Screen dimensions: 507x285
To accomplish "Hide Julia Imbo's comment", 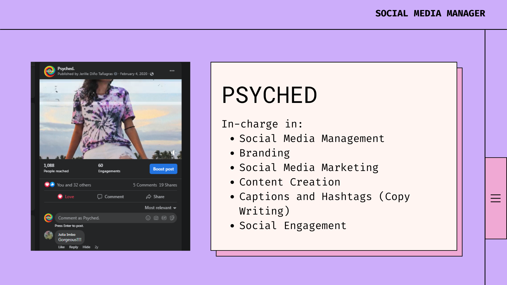I will [86, 247].
